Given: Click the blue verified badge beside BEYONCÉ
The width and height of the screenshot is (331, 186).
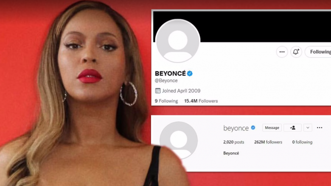Looking at the screenshot, I should coord(190,73).
